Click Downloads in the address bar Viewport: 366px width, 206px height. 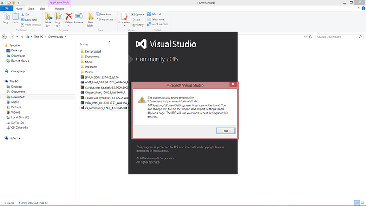[56, 37]
